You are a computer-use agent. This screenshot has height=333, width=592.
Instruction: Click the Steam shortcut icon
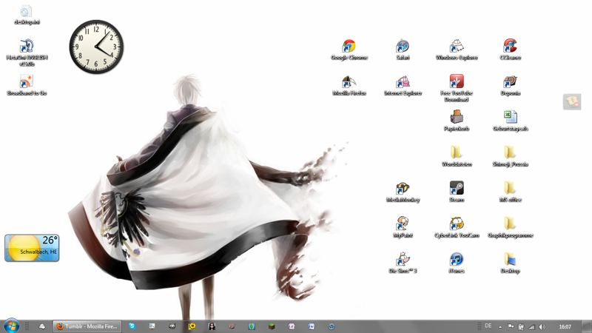pyautogui.click(x=457, y=189)
